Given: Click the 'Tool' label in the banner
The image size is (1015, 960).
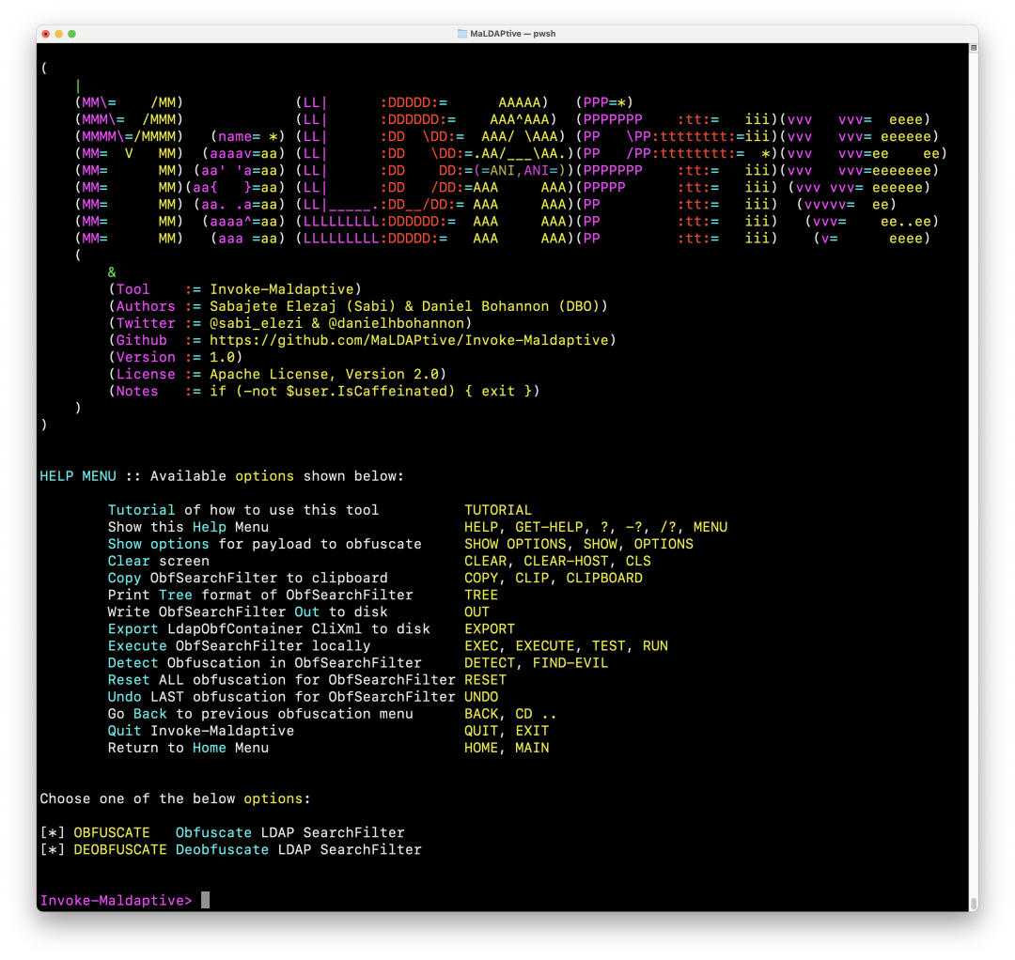Looking at the screenshot, I should tap(133, 289).
